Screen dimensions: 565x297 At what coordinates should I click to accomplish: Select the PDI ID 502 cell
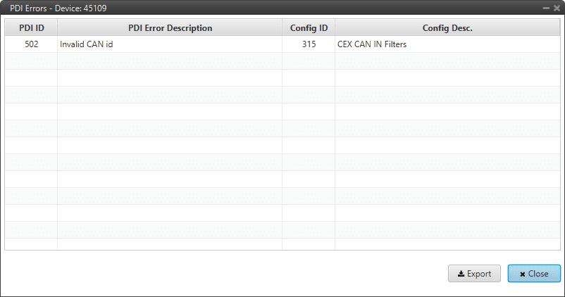click(x=31, y=44)
